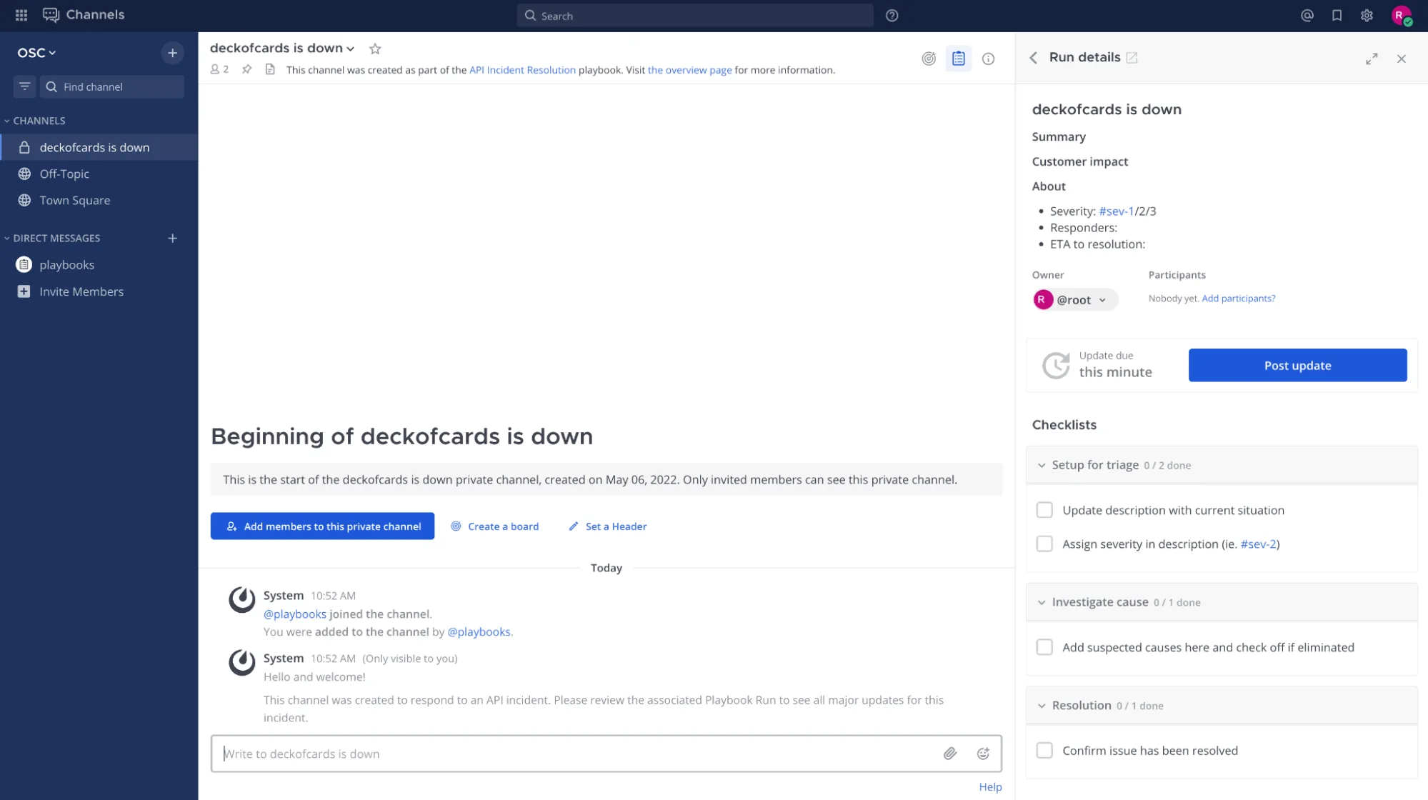Click playbooks bot avatar in direct messages
This screenshot has width=1428, height=800.
click(x=24, y=265)
